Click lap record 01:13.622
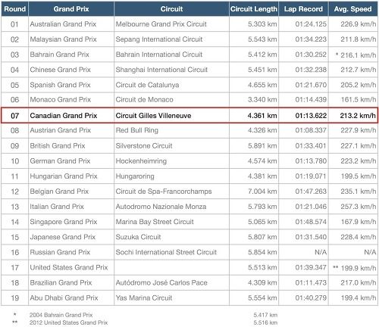379x327 pixels. pyautogui.click(x=311, y=116)
